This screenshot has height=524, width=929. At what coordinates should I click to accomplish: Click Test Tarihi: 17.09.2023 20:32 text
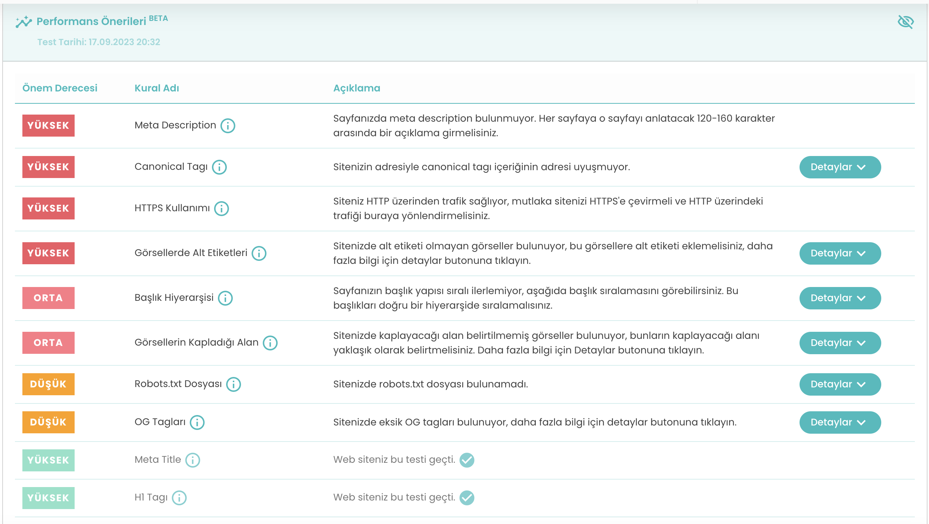99,42
